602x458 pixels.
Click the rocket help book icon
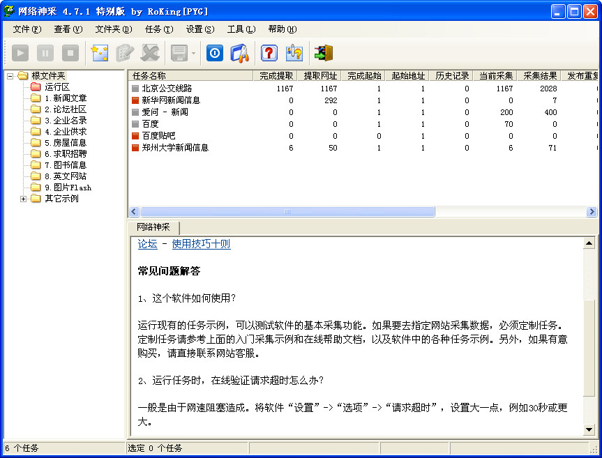tap(239, 52)
